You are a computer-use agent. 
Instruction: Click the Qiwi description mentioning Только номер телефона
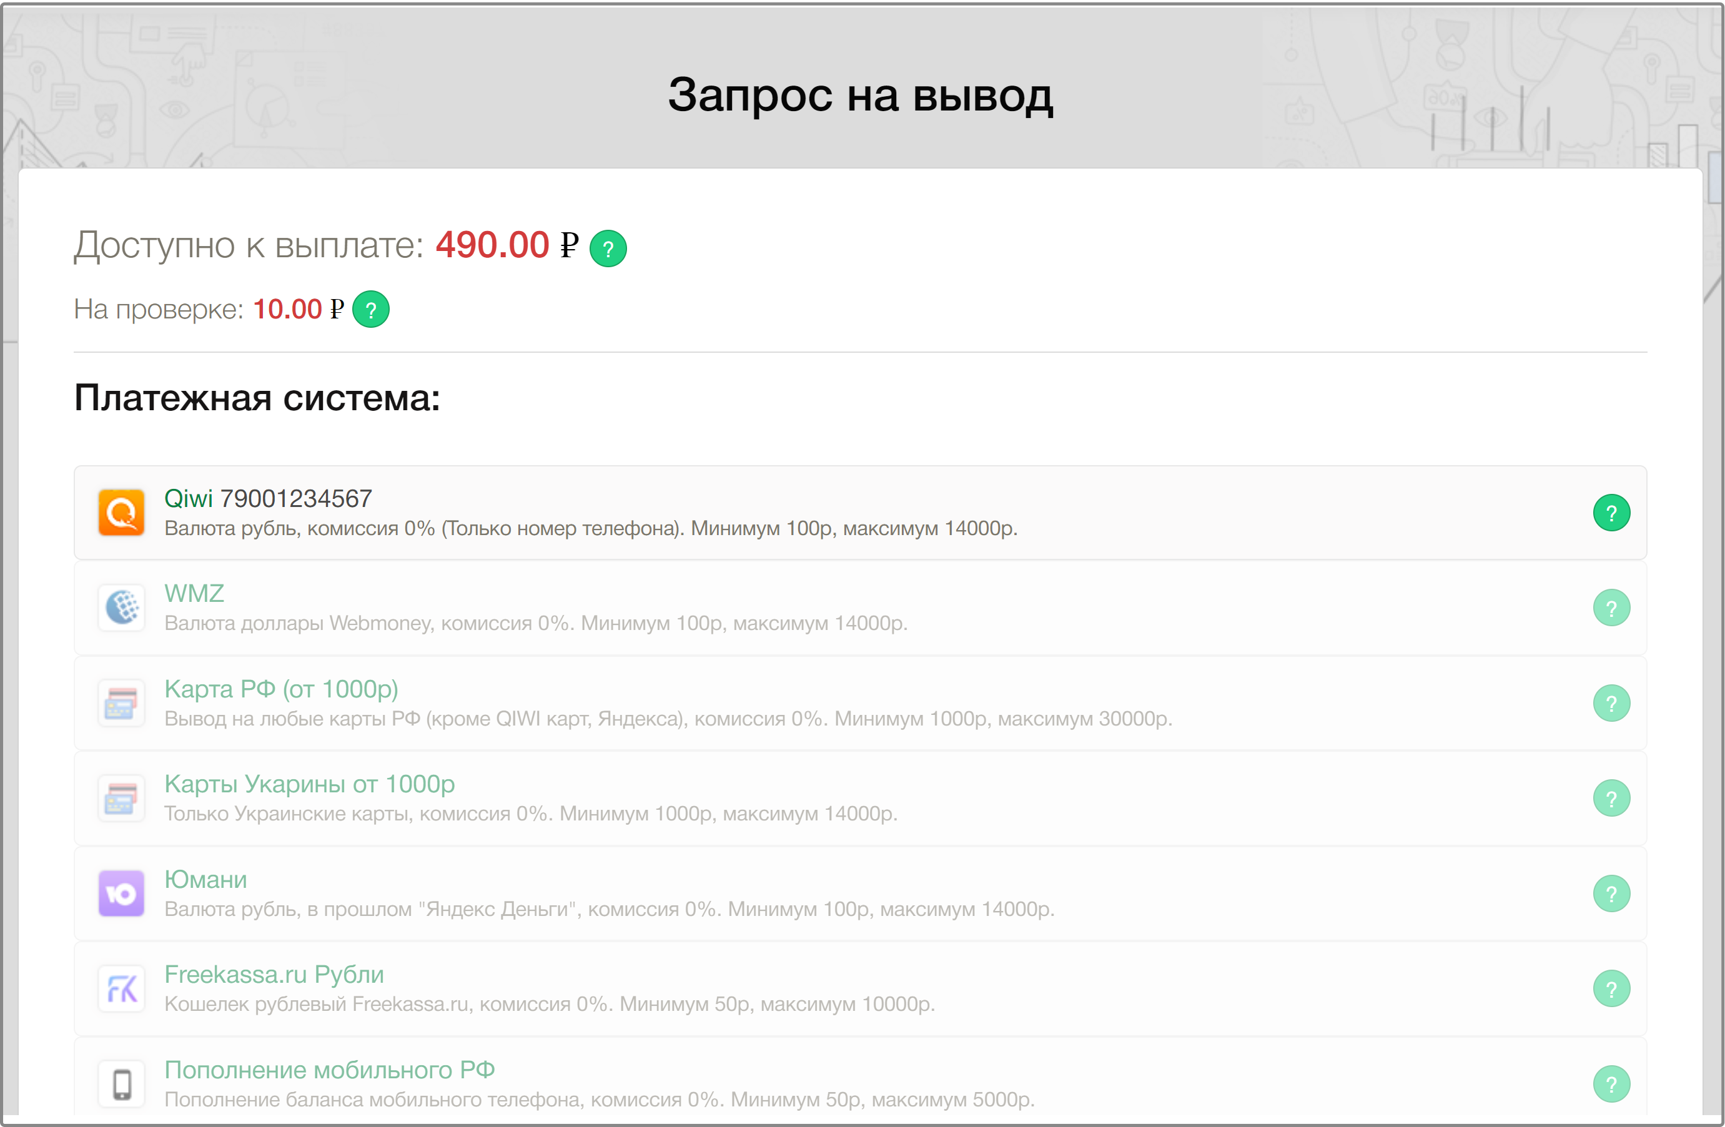click(591, 528)
